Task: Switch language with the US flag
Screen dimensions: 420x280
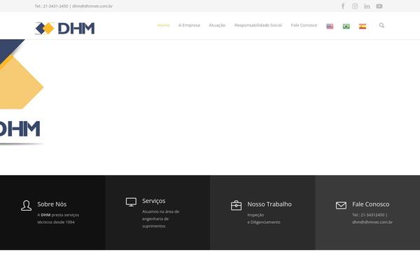Action: (330, 26)
